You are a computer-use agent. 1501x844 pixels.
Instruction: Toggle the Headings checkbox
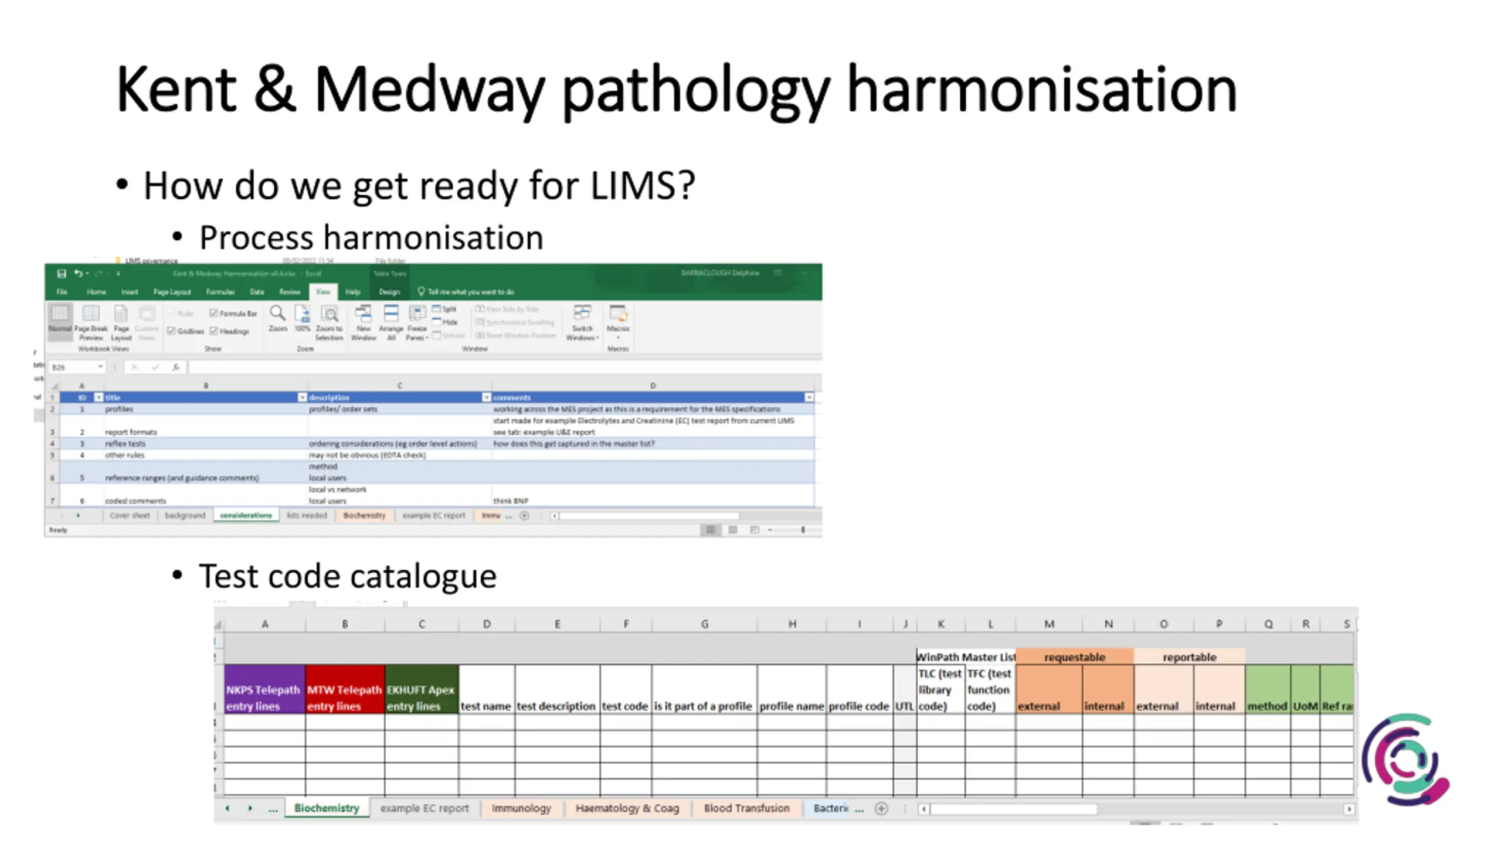coord(214,331)
